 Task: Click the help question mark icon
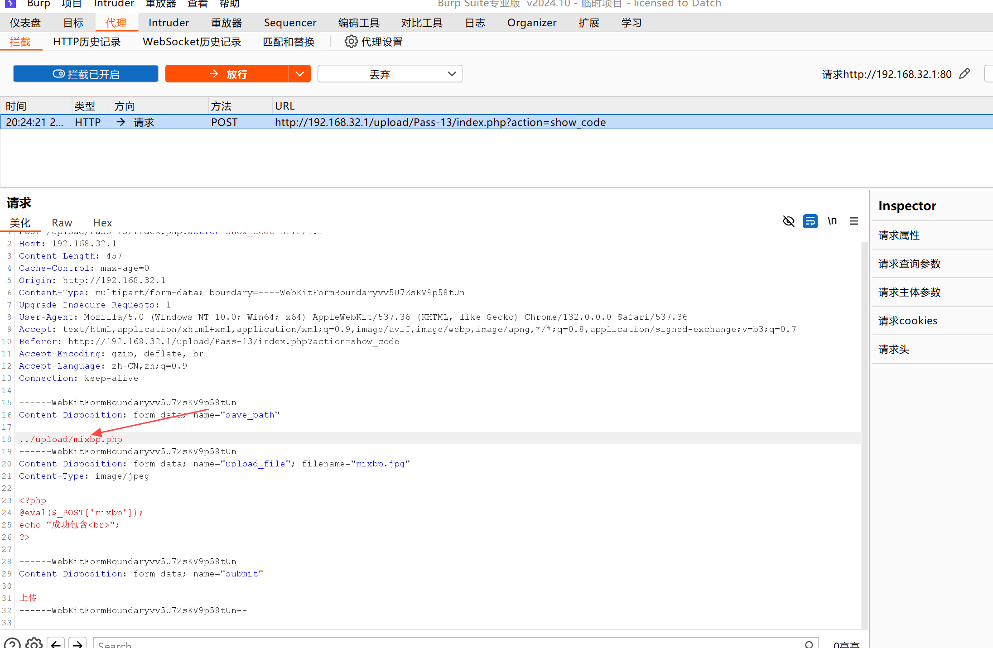pos(12,643)
